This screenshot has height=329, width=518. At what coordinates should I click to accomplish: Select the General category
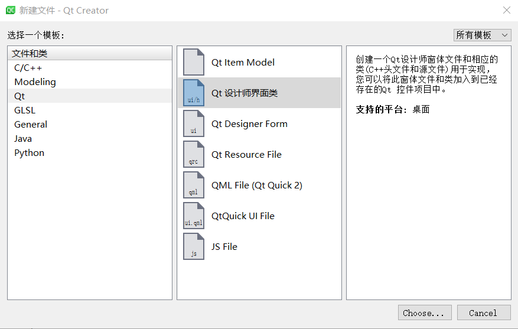point(90,125)
